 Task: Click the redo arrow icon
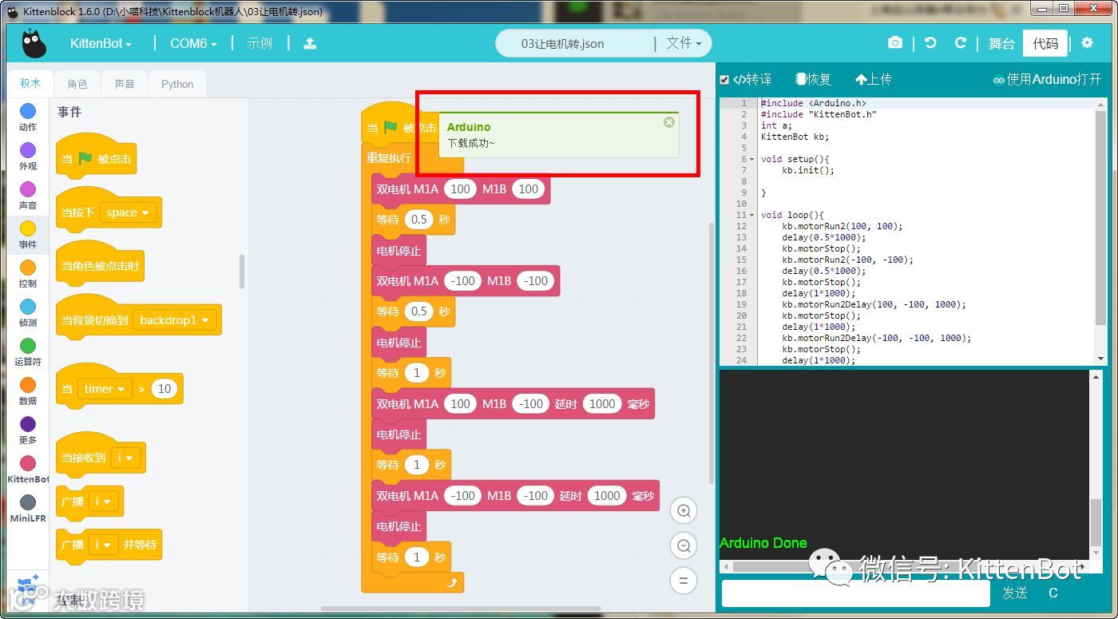pyautogui.click(x=961, y=43)
